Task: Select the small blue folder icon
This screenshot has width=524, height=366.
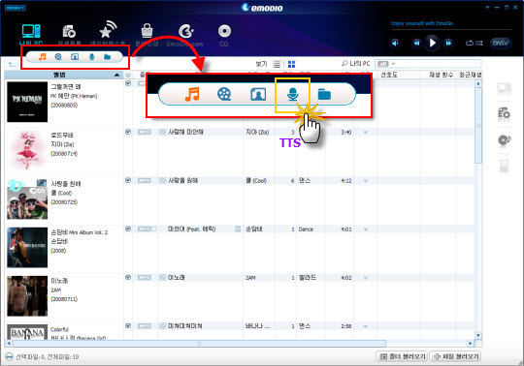Action: click(108, 57)
